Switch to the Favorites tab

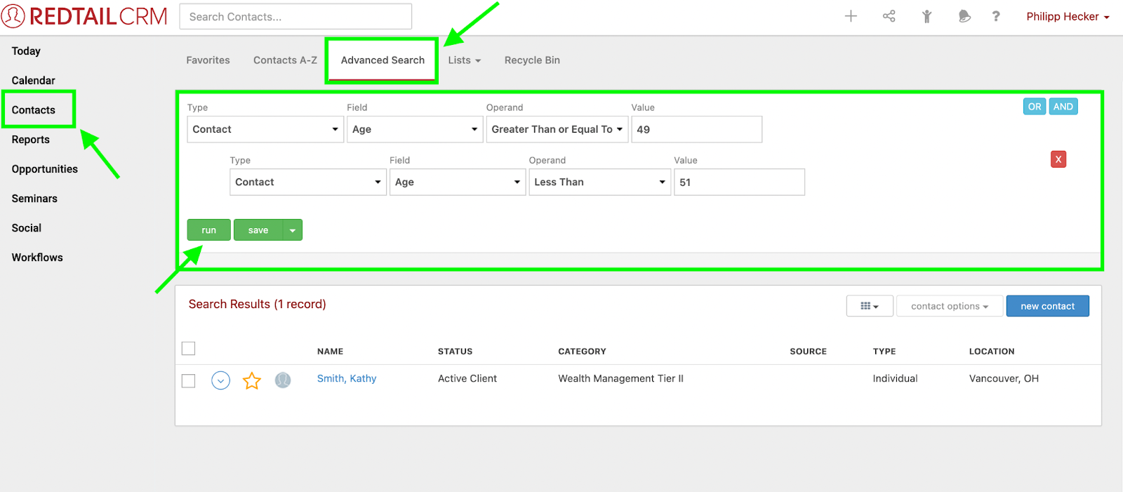coord(208,60)
